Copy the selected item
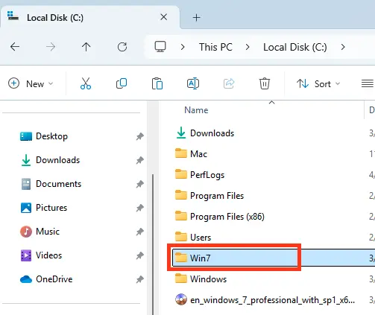Screen dimensions: 375x315 [x=122, y=83]
